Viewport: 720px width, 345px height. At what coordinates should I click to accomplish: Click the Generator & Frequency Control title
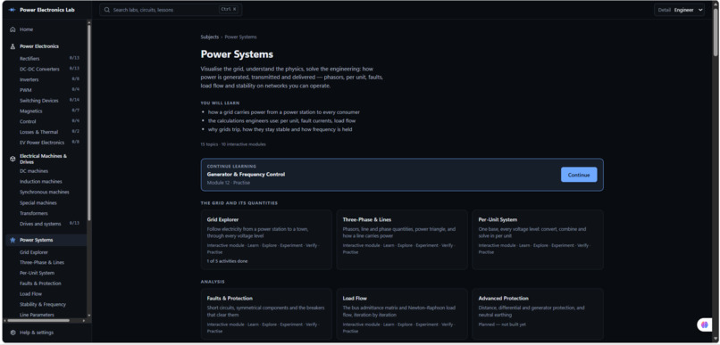246,175
